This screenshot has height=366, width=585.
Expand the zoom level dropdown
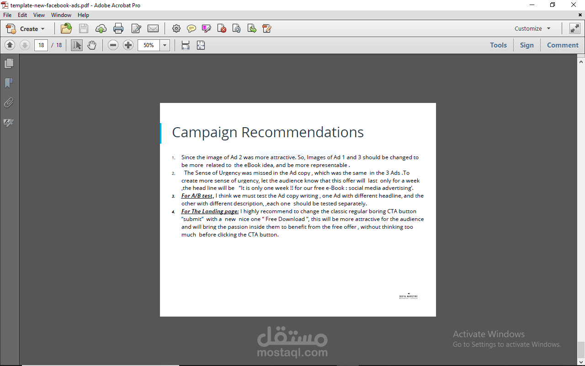point(165,45)
